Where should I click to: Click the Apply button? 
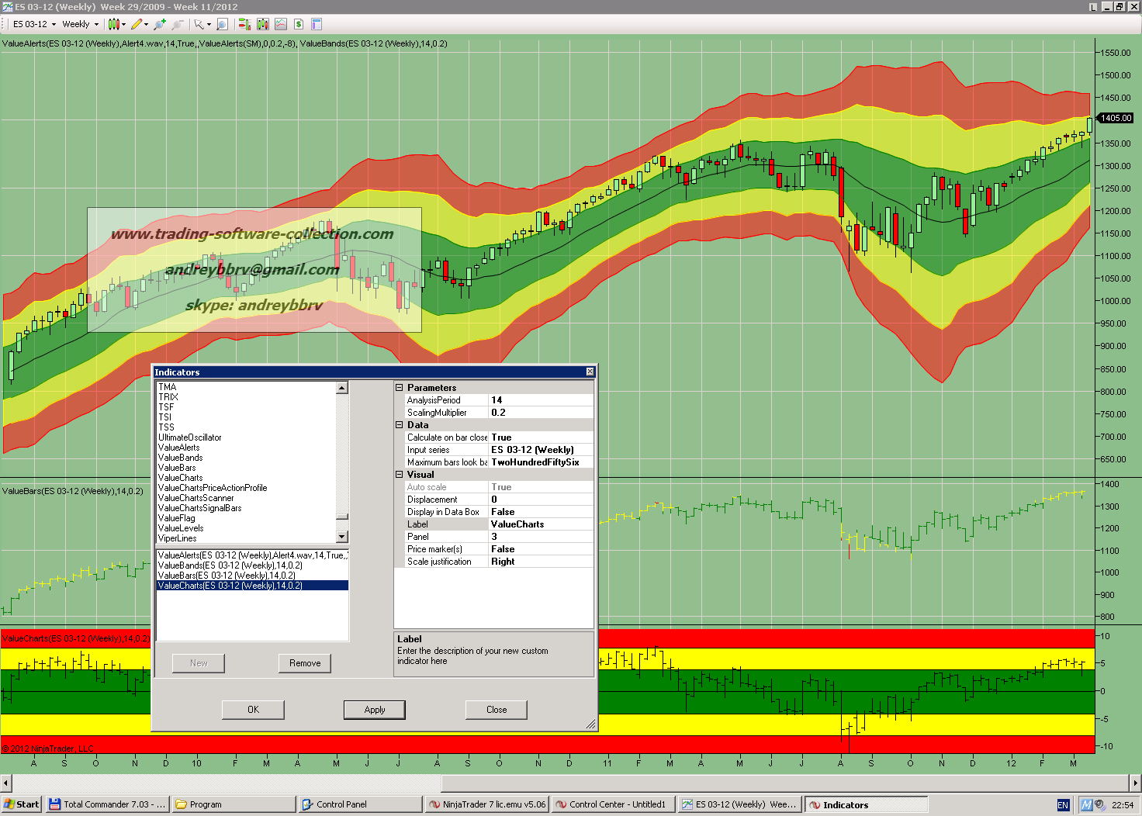coord(375,710)
